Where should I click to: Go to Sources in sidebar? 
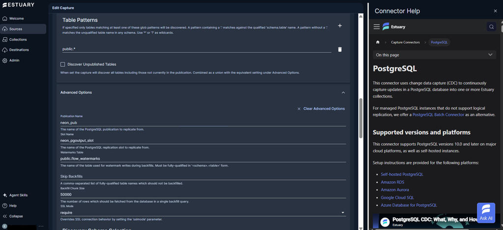[x=23, y=29]
